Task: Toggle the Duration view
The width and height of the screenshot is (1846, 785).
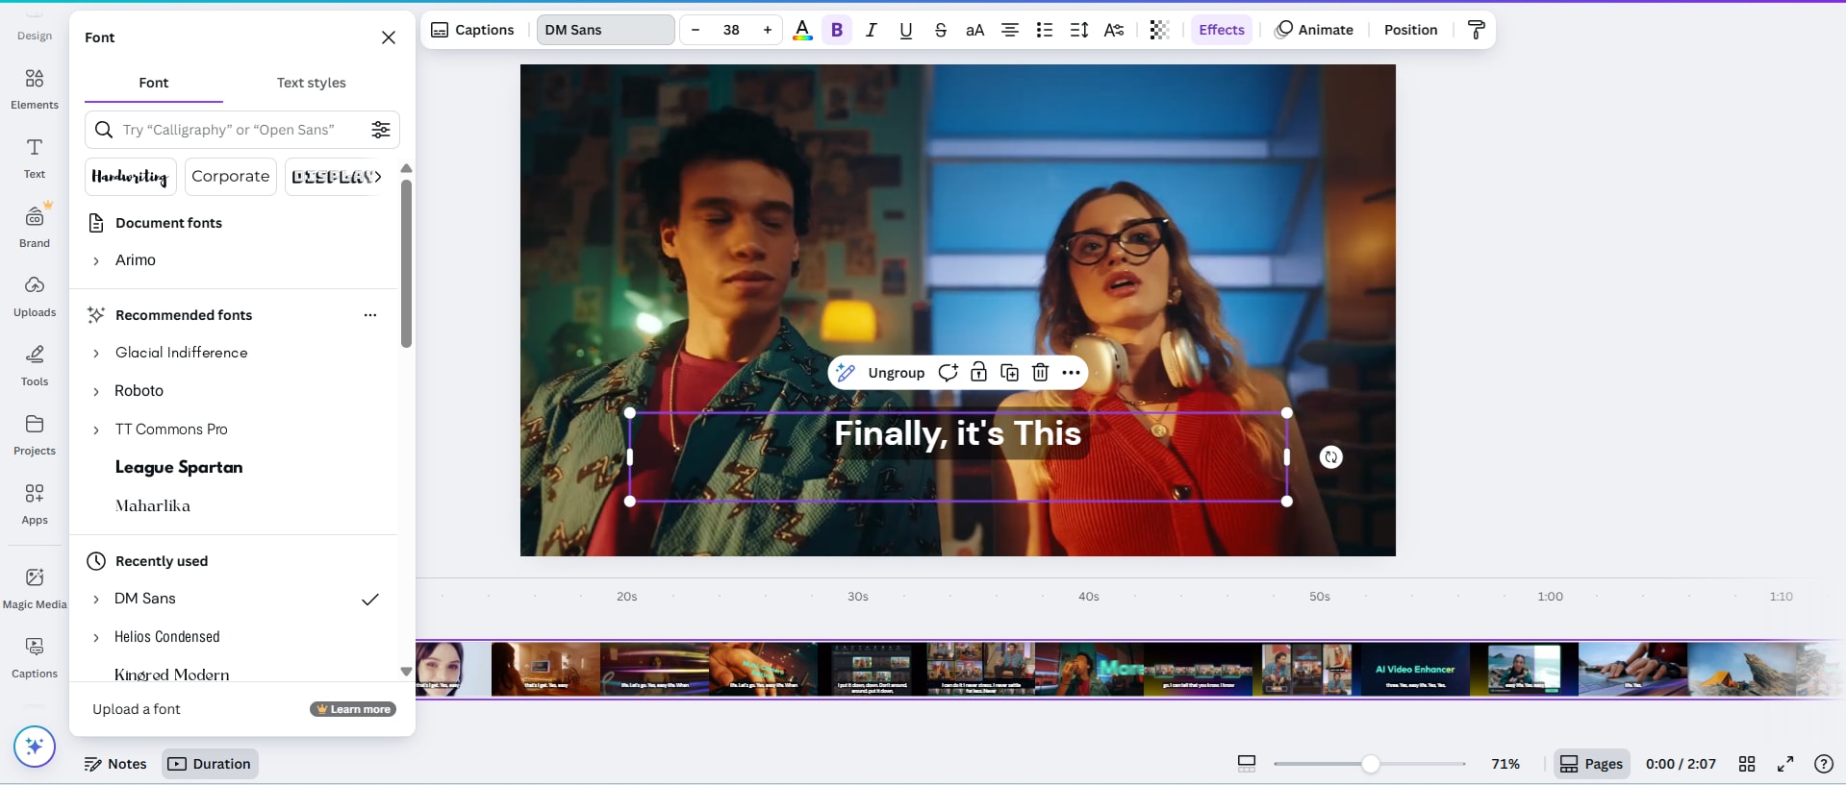Action: pos(210,764)
